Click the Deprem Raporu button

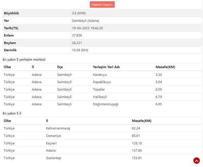click(x=102, y=4)
